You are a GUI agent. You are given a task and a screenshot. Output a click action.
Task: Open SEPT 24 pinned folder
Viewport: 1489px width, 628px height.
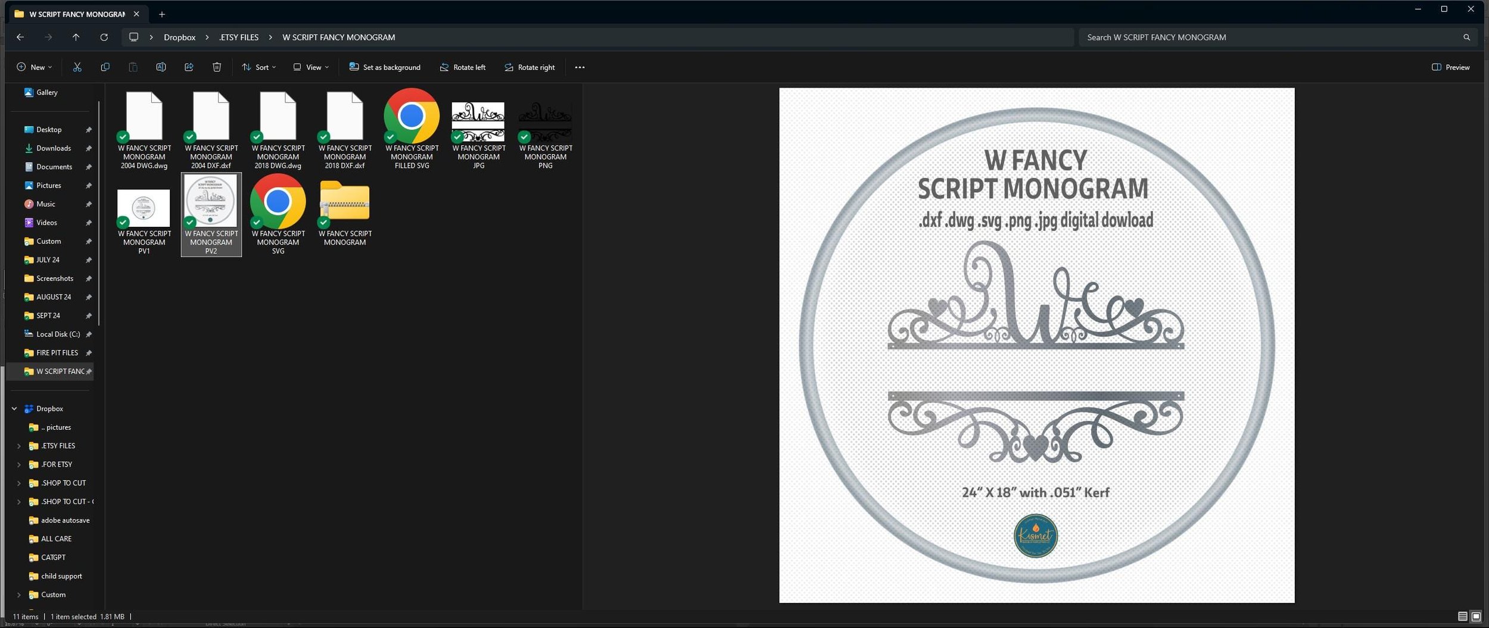coord(48,315)
